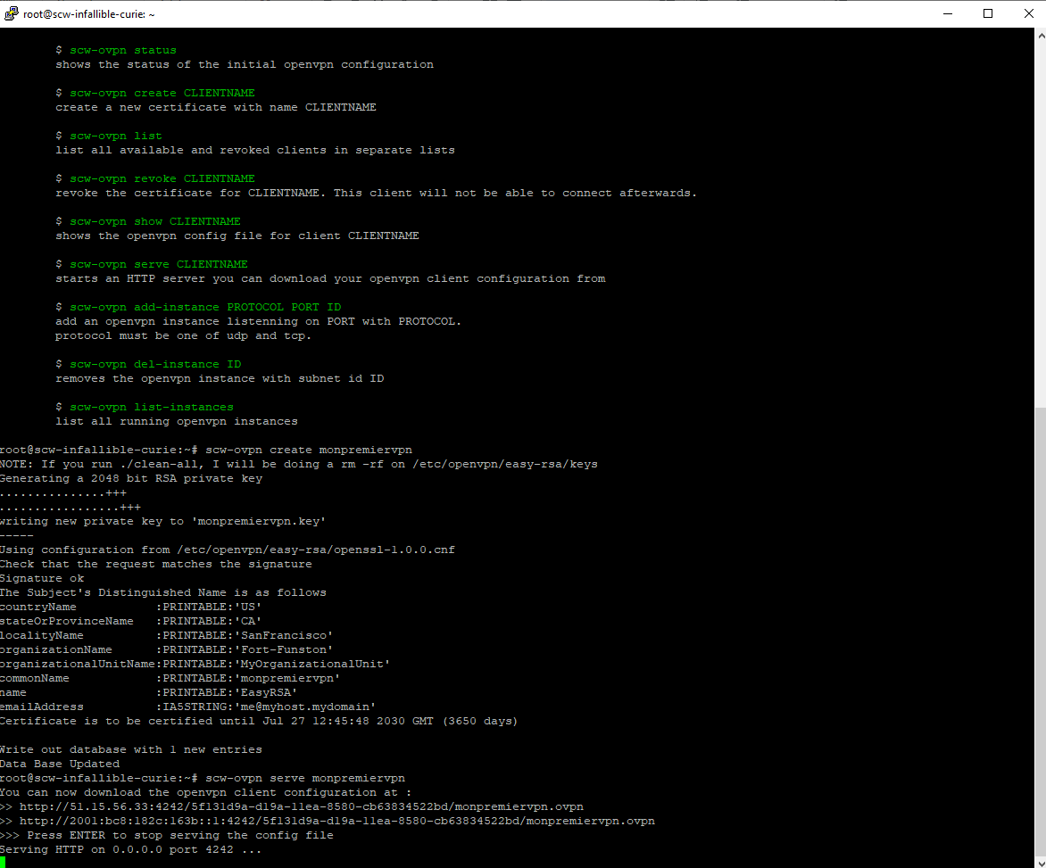The image size is (1046, 868).
Task: Click the emailAddress 'me@myhost.mydomain' line
Action: 188,707
